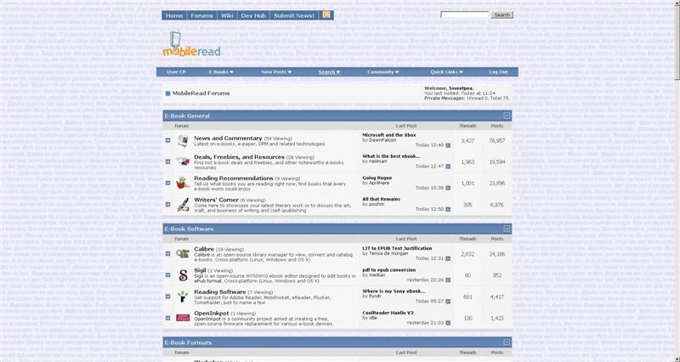Open the Calibre forum icon

tap(183, 253)
